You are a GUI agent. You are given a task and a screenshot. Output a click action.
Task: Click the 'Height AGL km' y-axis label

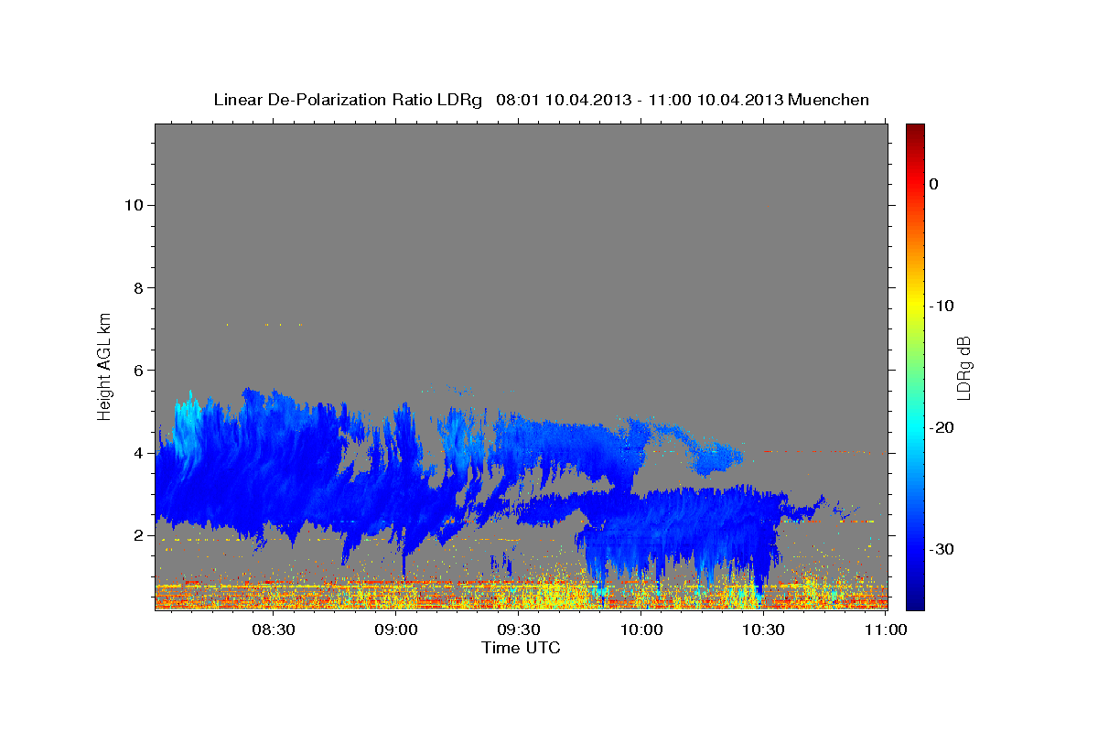(x=104, y=365)
